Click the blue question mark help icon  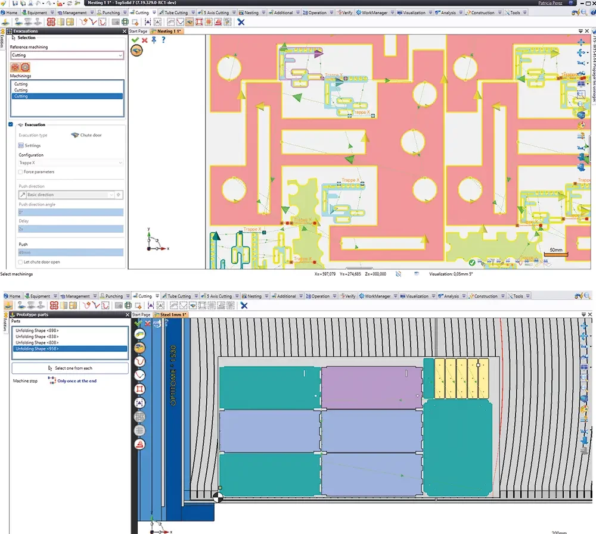pos(163,40)
